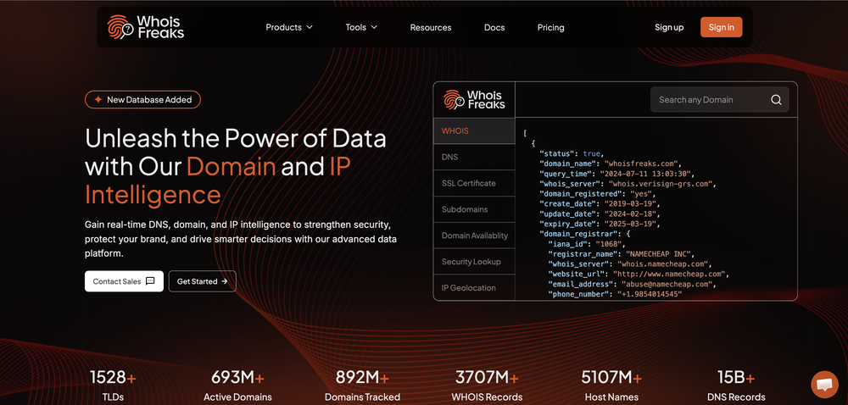Click the Sign up link
The image size is (848, 405).
669,28
